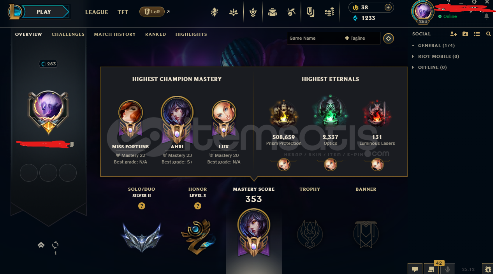This screenshot has height=274, width=496.
Task: Switch to the Match History tab
Action: [x=115, y=34]
